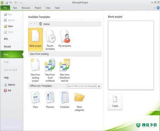Open the Save & Send section
This screenshot has width=160, height=131.
click(10, 70)
